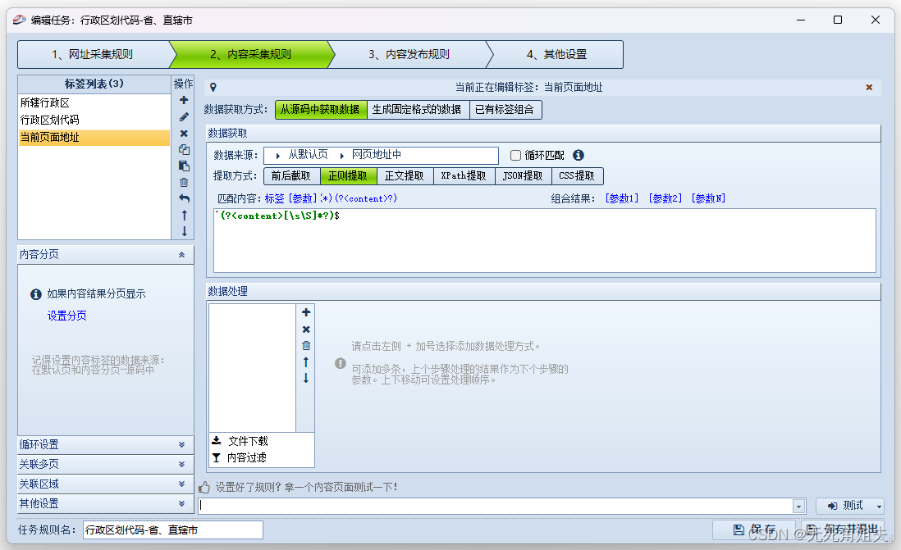Go to step 2 内容采集规则

tap(251, 55)
